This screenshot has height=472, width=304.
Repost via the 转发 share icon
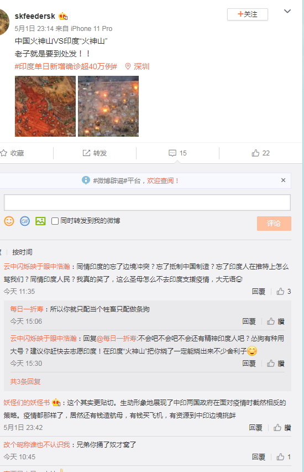tap(95, 153)
